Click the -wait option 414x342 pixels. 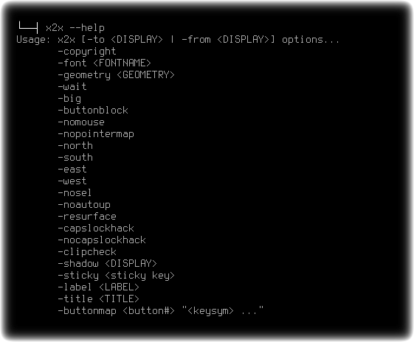click(72, 86)
